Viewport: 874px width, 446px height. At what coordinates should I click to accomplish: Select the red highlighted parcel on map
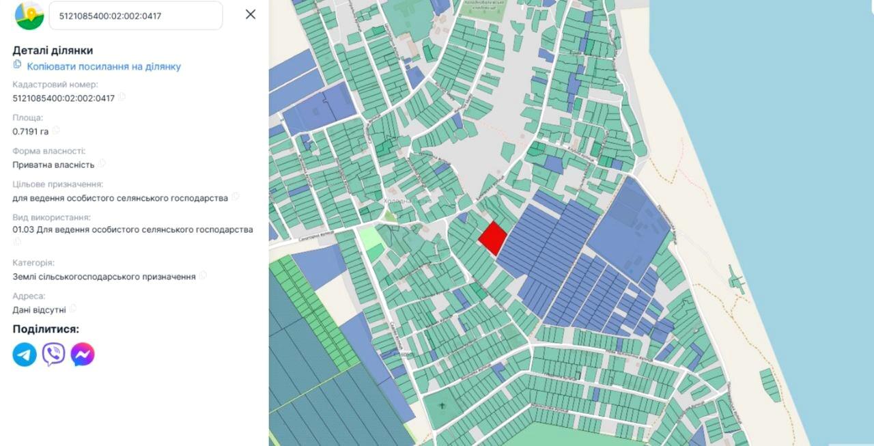click(x=492, y=238)
